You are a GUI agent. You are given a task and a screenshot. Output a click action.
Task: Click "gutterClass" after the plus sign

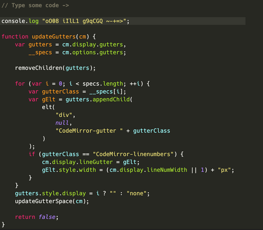click(x=152, y=131)
